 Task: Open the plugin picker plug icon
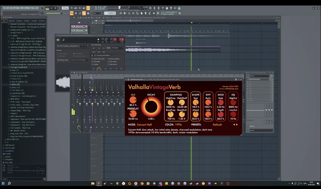(x=146, y=13)
